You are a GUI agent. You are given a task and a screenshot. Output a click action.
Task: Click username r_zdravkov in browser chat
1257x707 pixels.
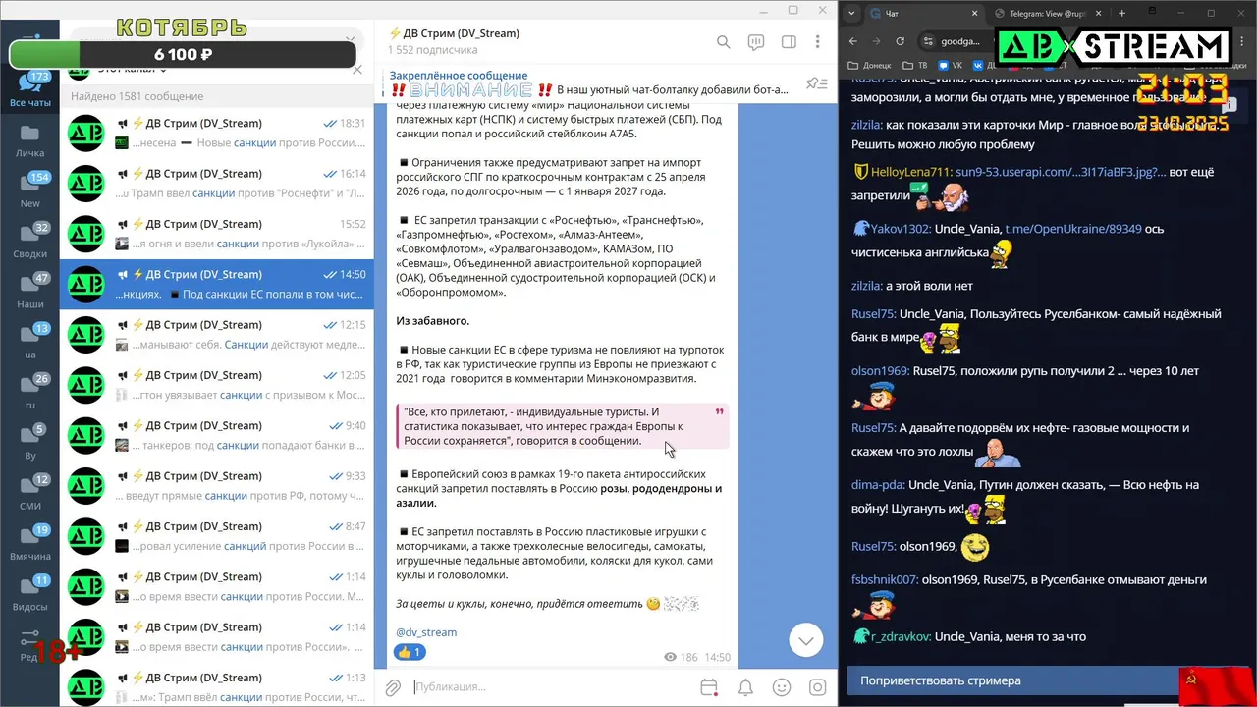point(901,636)
